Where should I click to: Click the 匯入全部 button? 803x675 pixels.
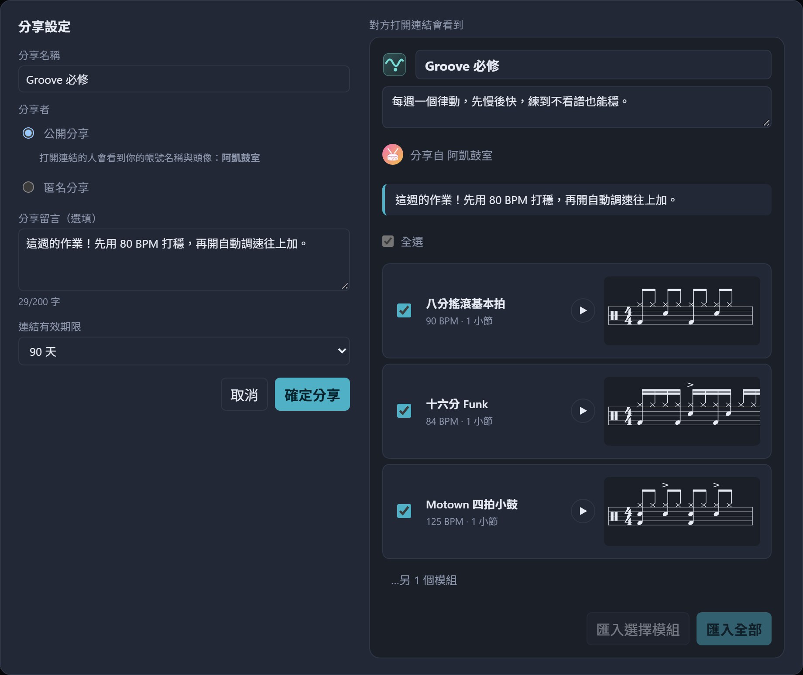pyautogui.click(x=734, y=629)
